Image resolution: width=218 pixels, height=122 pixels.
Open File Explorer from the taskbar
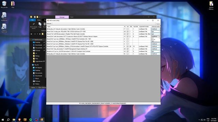click(x=14, y=120)
